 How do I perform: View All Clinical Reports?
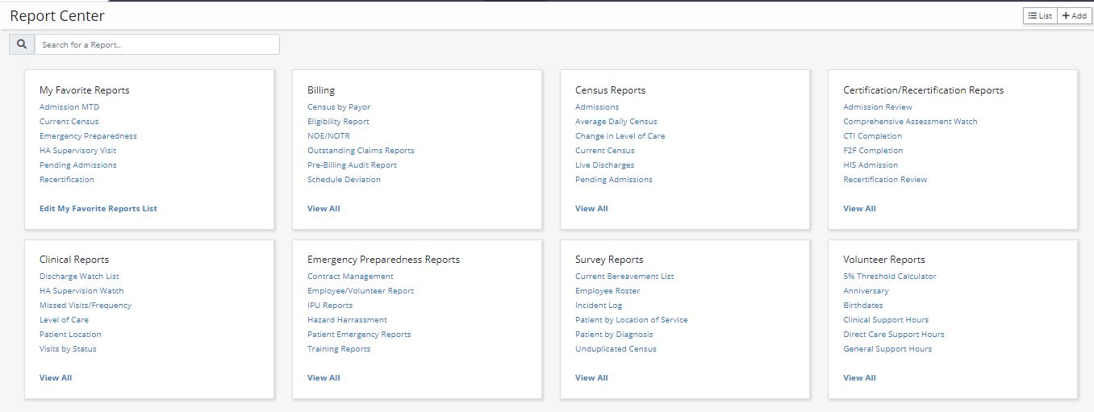(56, 378)
